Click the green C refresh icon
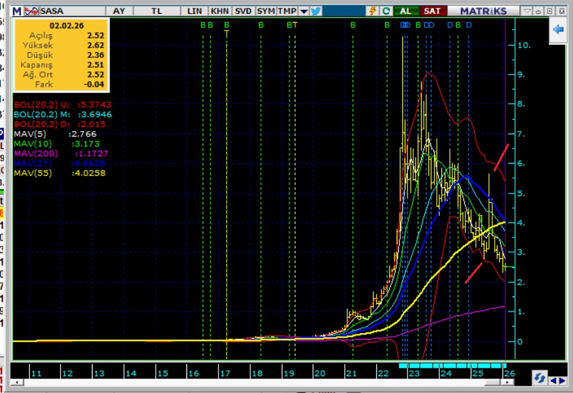 click(387, 11)
